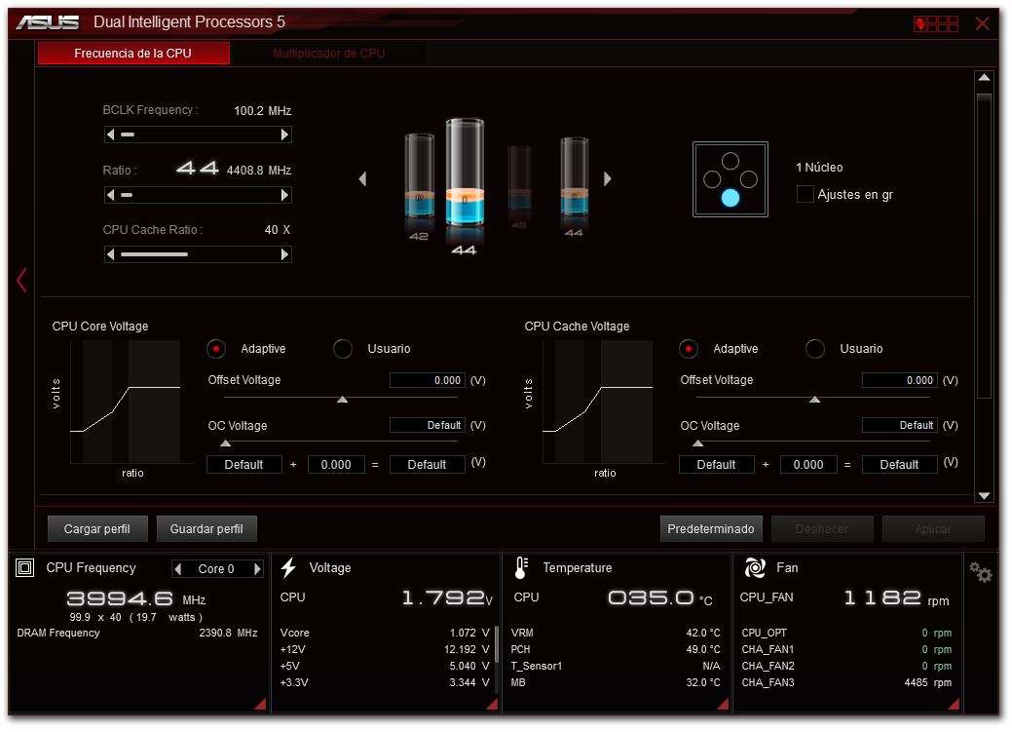This screenshot has height=732, width=1012.
Task: Adjust CPU Cache OC Voltage slider handle
Action: click(697, 443)
